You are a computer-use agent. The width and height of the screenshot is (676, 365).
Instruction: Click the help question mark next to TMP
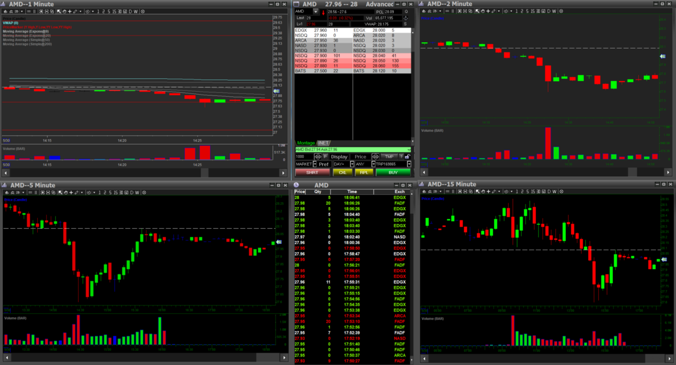[401, 157]
